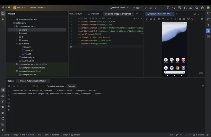Rotate emulator left icon

tap(159, 19)
